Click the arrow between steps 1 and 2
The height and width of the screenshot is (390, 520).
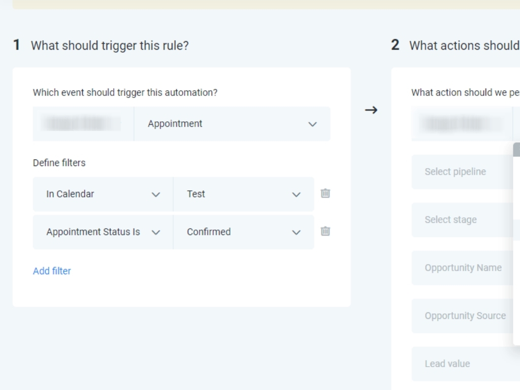click(371, 110)
